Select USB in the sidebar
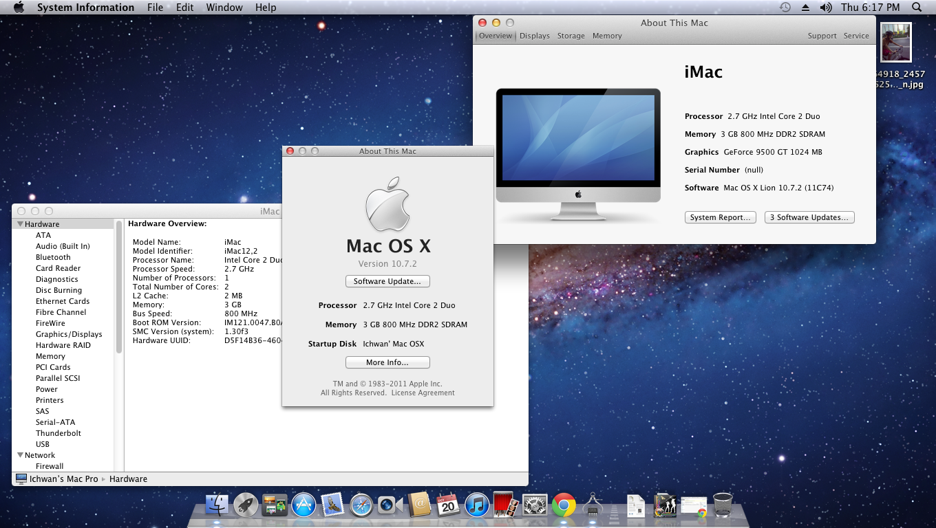Viewport: 936px width, 528px height. click(43, 444)
